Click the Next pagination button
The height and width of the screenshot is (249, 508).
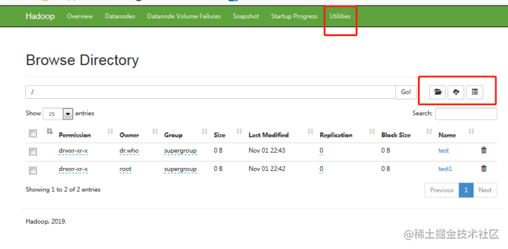point(485,190)
